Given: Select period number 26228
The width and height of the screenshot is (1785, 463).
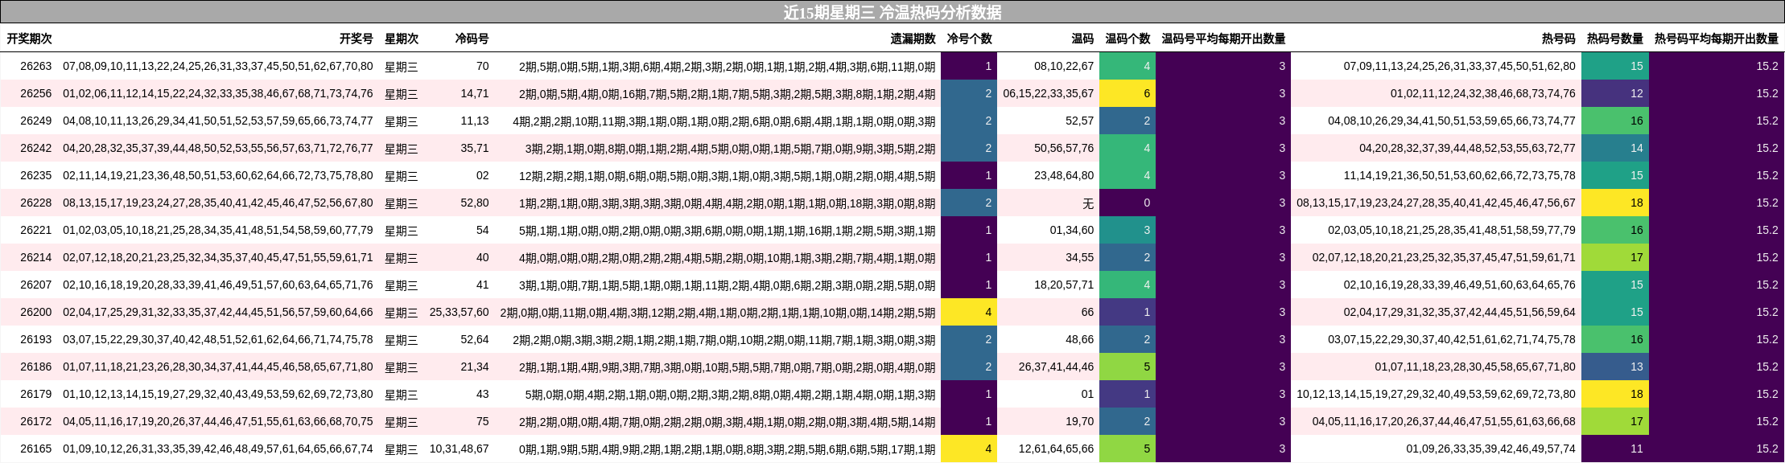Looking at the screenshot, I should coord(36,203).
